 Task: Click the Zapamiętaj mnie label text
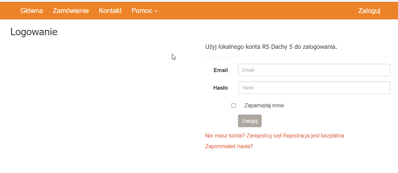(x=264, y=106)
